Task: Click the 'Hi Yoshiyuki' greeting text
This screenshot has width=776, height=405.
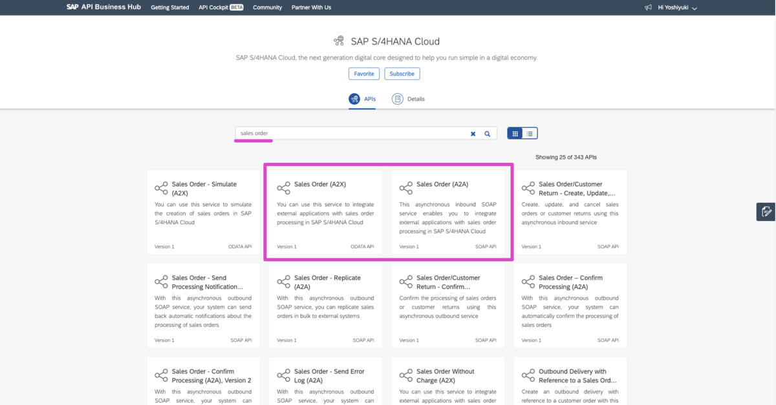Action: tap(673, 8)
